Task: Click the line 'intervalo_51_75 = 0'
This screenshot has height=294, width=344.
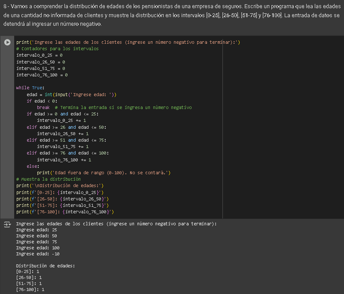Action: (x=41, y=68)
